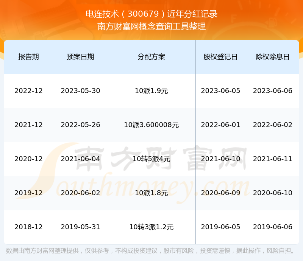Select the 2021-12 report period cell

(29, 125)
